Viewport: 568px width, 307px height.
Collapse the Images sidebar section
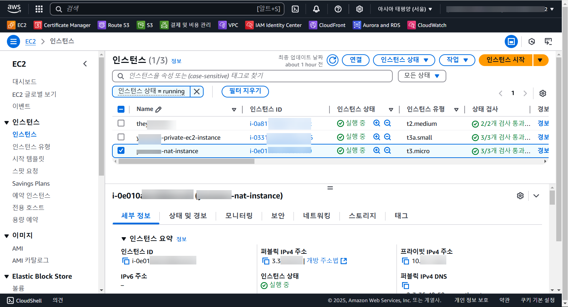[x=7, y=236]
